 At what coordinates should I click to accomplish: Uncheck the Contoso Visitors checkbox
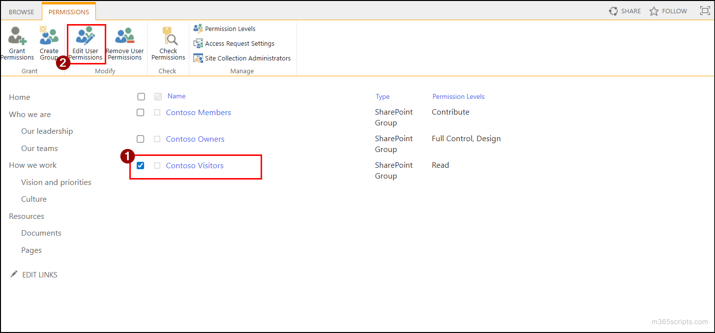[x=140, y=165]
